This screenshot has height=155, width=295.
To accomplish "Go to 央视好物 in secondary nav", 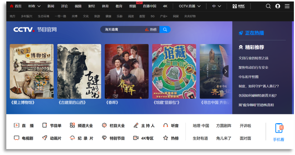I will click(x=190, y=16).
